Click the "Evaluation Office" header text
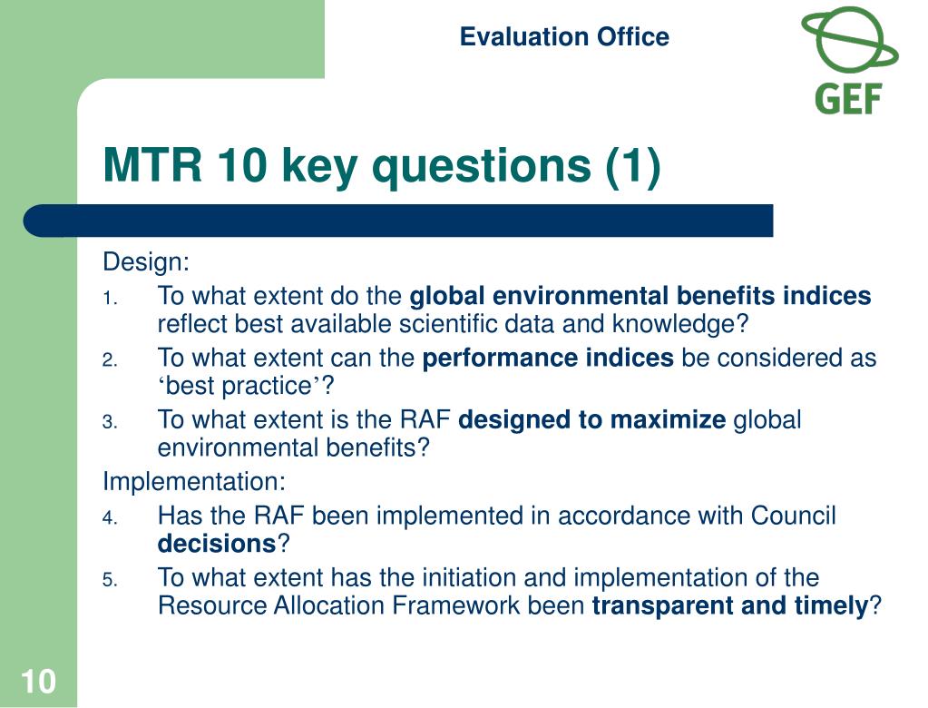The width and height of the screenshot is (928, 708). pyautogui.click(x=564, y=36)
